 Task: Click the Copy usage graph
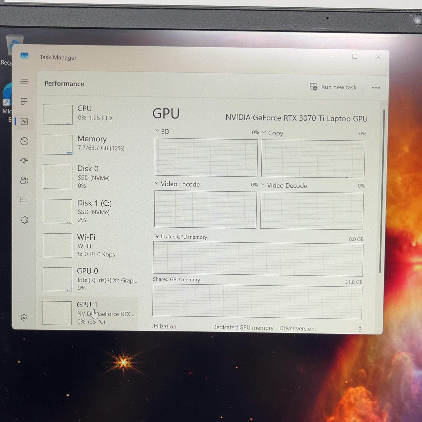point(313,159)
